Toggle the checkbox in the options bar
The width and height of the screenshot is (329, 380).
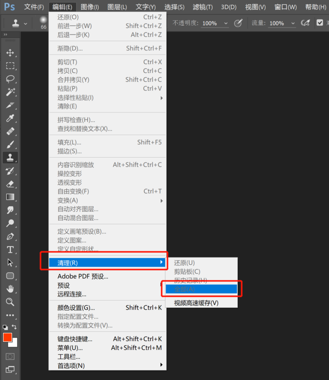click(319, 23)
